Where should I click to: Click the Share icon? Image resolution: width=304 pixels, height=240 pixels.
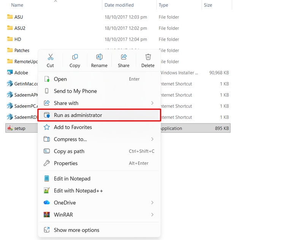[123, 56]
